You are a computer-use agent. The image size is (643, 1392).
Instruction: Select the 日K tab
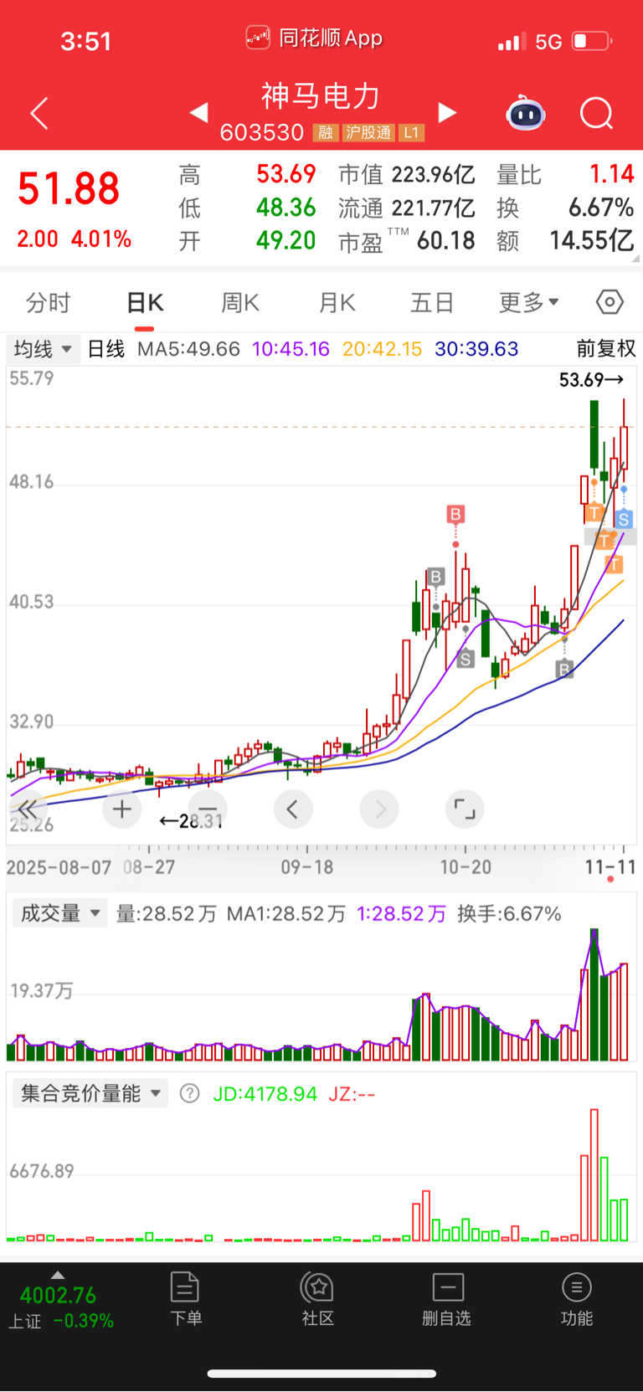pos(145,302)
